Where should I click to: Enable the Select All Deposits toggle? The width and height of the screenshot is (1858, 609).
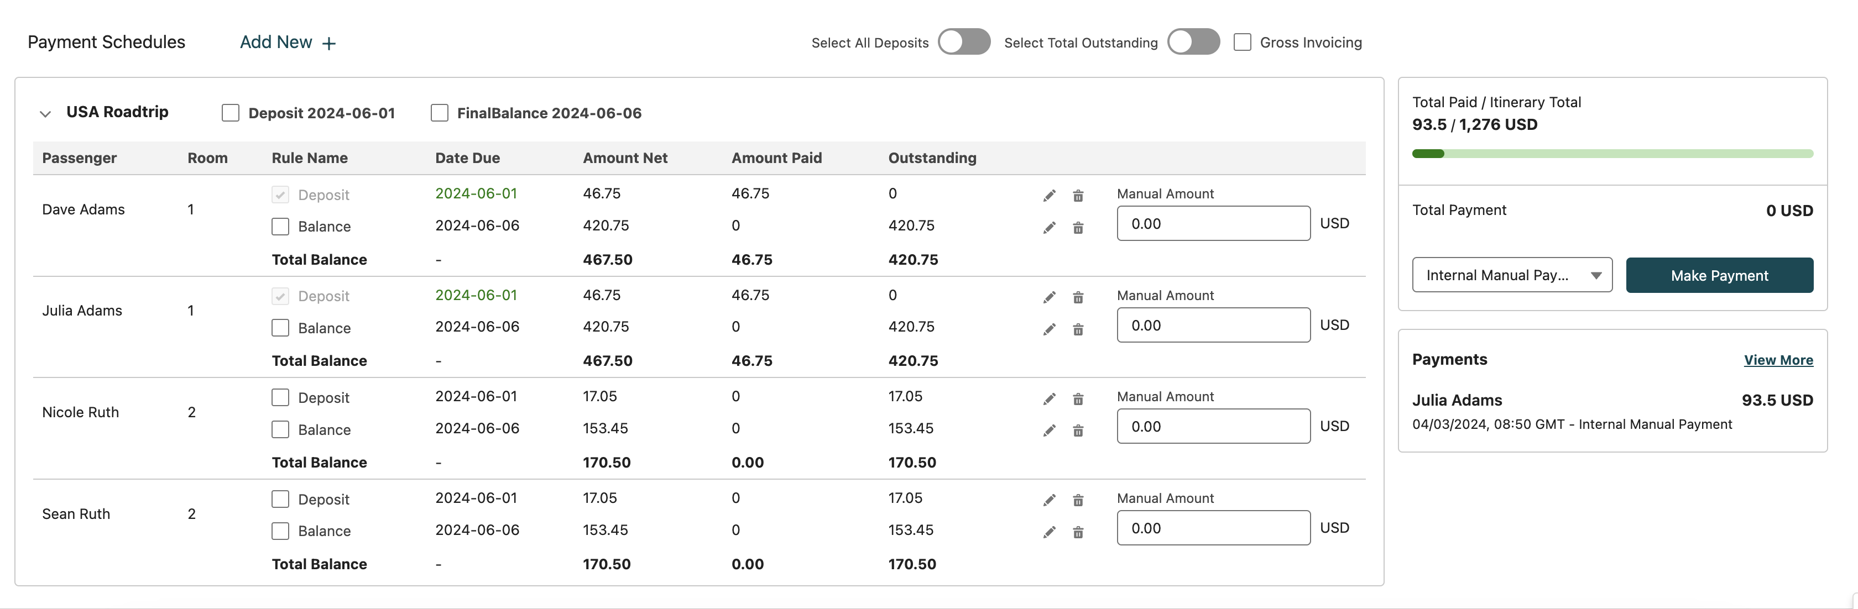point(964,42)
